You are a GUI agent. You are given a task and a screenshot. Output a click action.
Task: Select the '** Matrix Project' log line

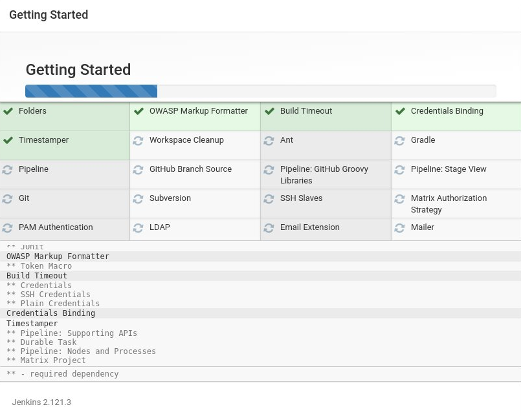click(46, 360)
